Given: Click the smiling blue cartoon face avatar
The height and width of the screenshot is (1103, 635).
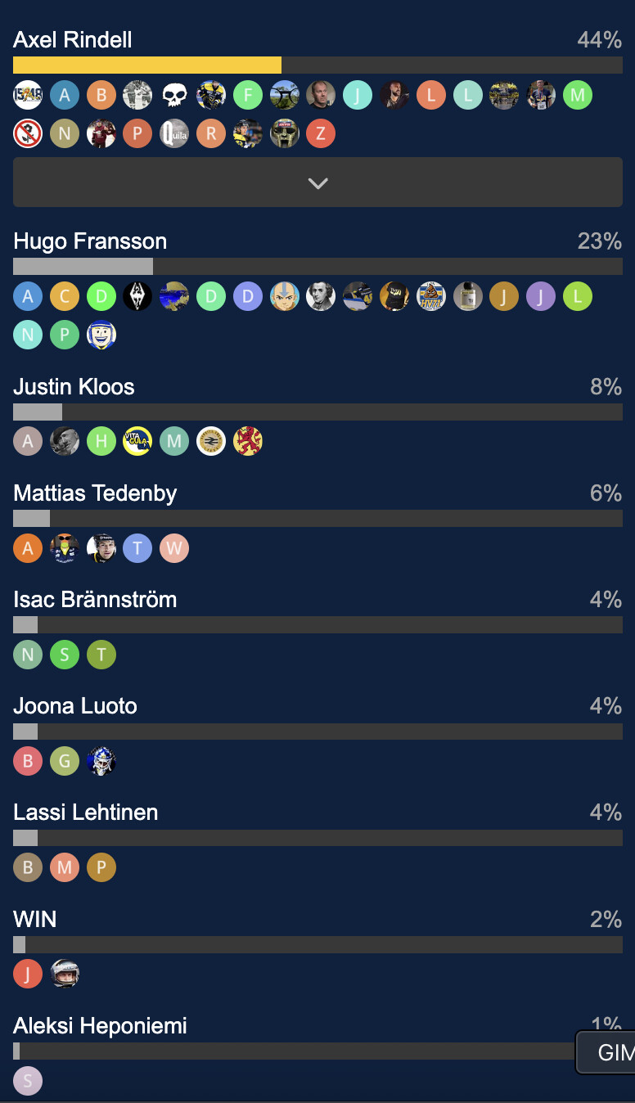Looking at the screenshot, I should 101,335.
